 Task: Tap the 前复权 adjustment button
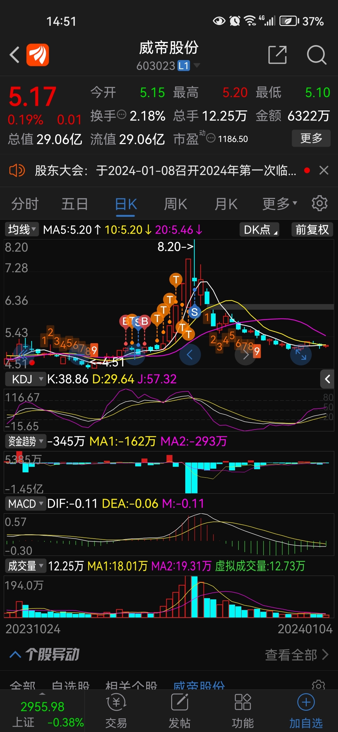pyautogui.click(x=312, y=230)
